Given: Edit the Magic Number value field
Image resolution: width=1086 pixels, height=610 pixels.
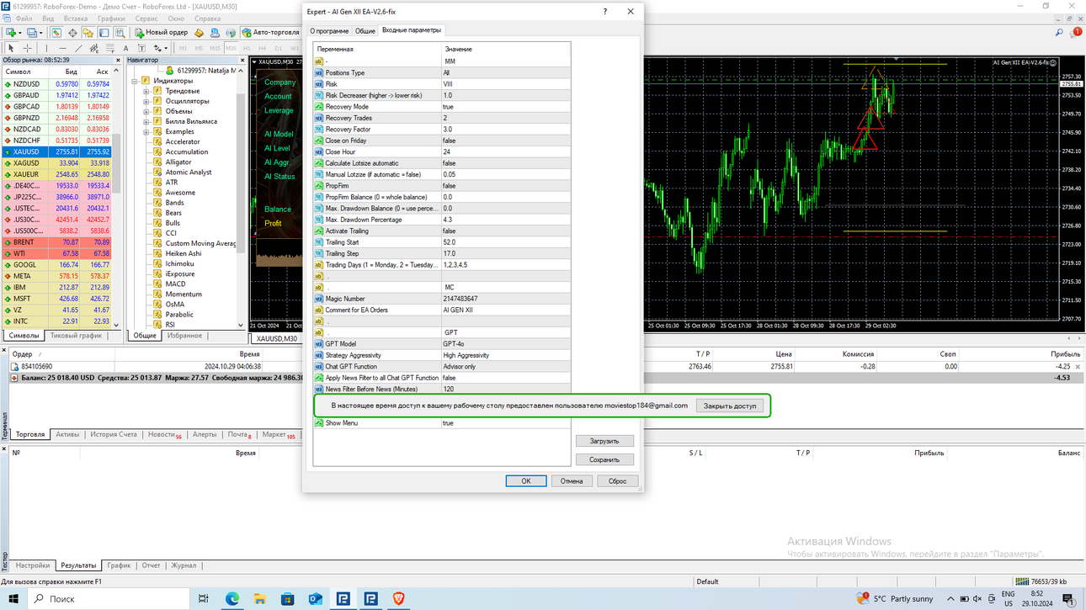Looking at the screenshot, I should pos(505,299).
